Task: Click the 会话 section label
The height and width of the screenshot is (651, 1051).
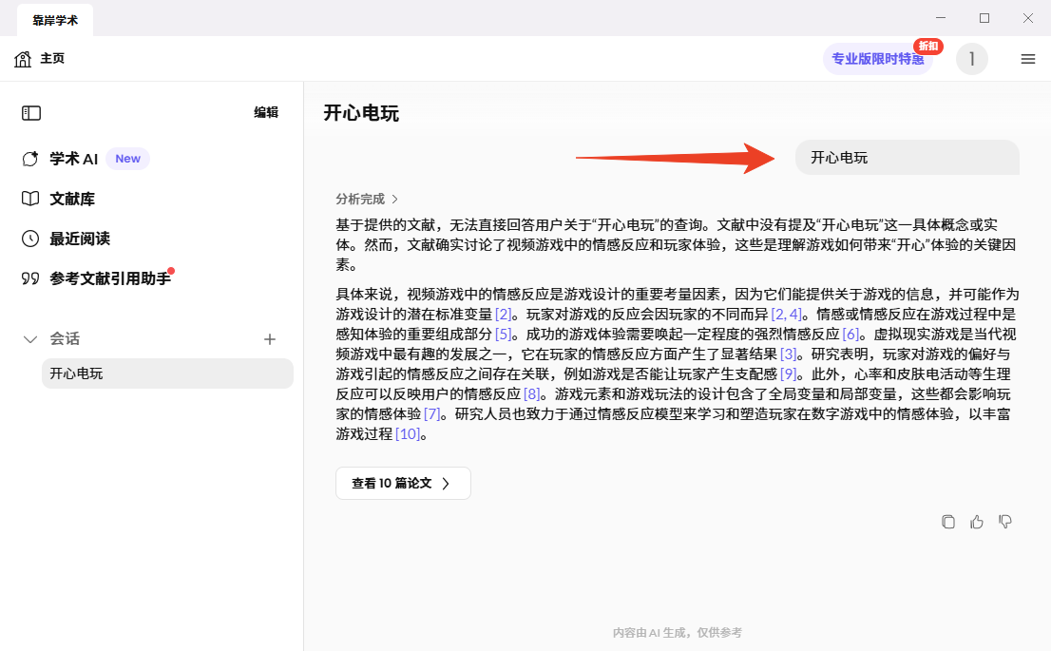Action: 65,338
